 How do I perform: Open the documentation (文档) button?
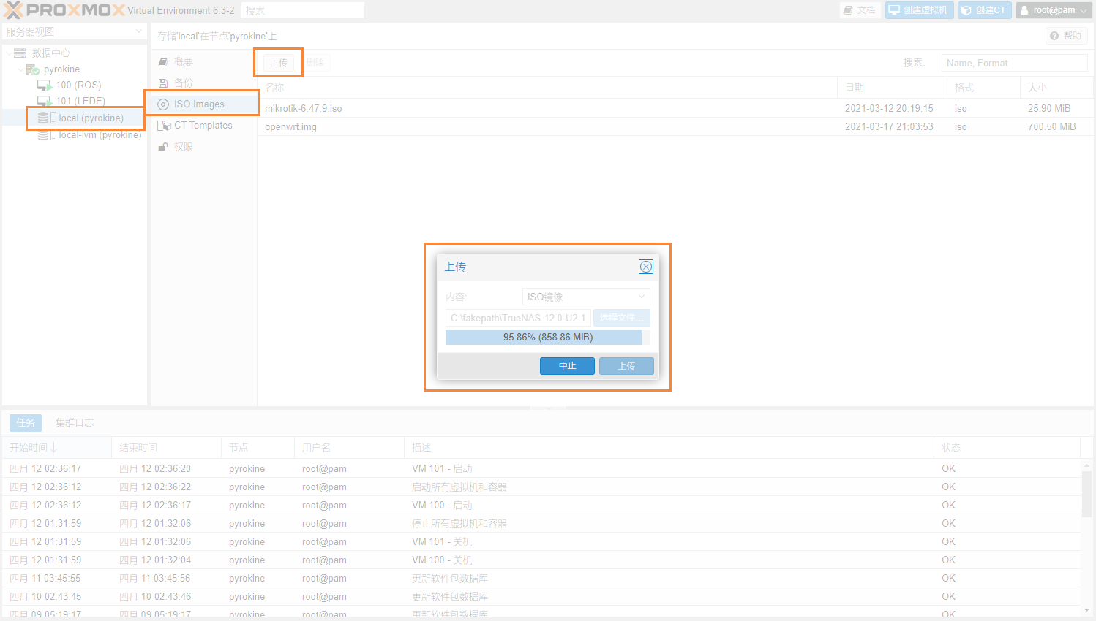859,10
